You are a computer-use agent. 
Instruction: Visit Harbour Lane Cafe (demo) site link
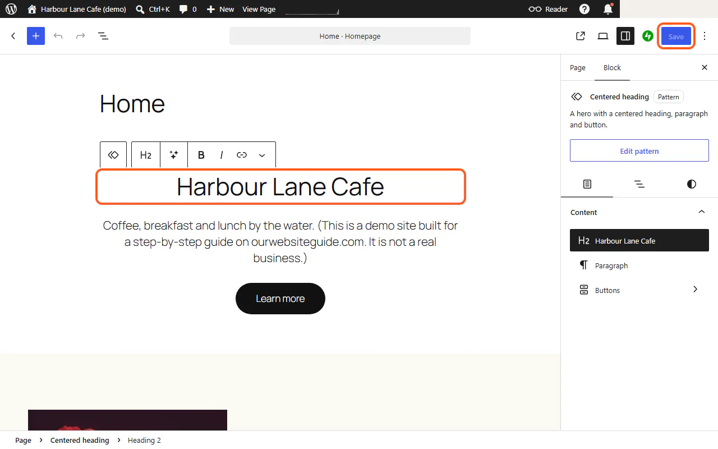pyautogui.click(x=77, y=9)
